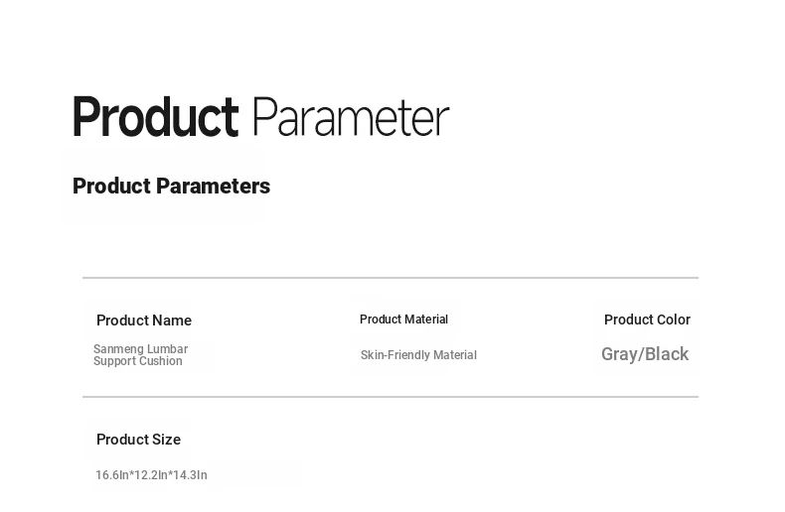Click the "Skin-Friendly" text
Image resolution: width=785 pixels, height=512 pixels.
tap(395, 355)
